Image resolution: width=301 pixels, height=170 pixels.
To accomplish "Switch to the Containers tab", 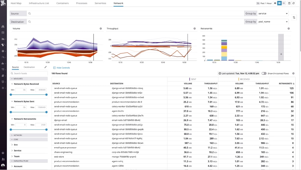I will 63,3.
